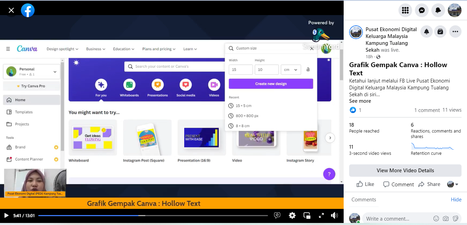Open account profile picture in top bar

[x=455, y=11]
